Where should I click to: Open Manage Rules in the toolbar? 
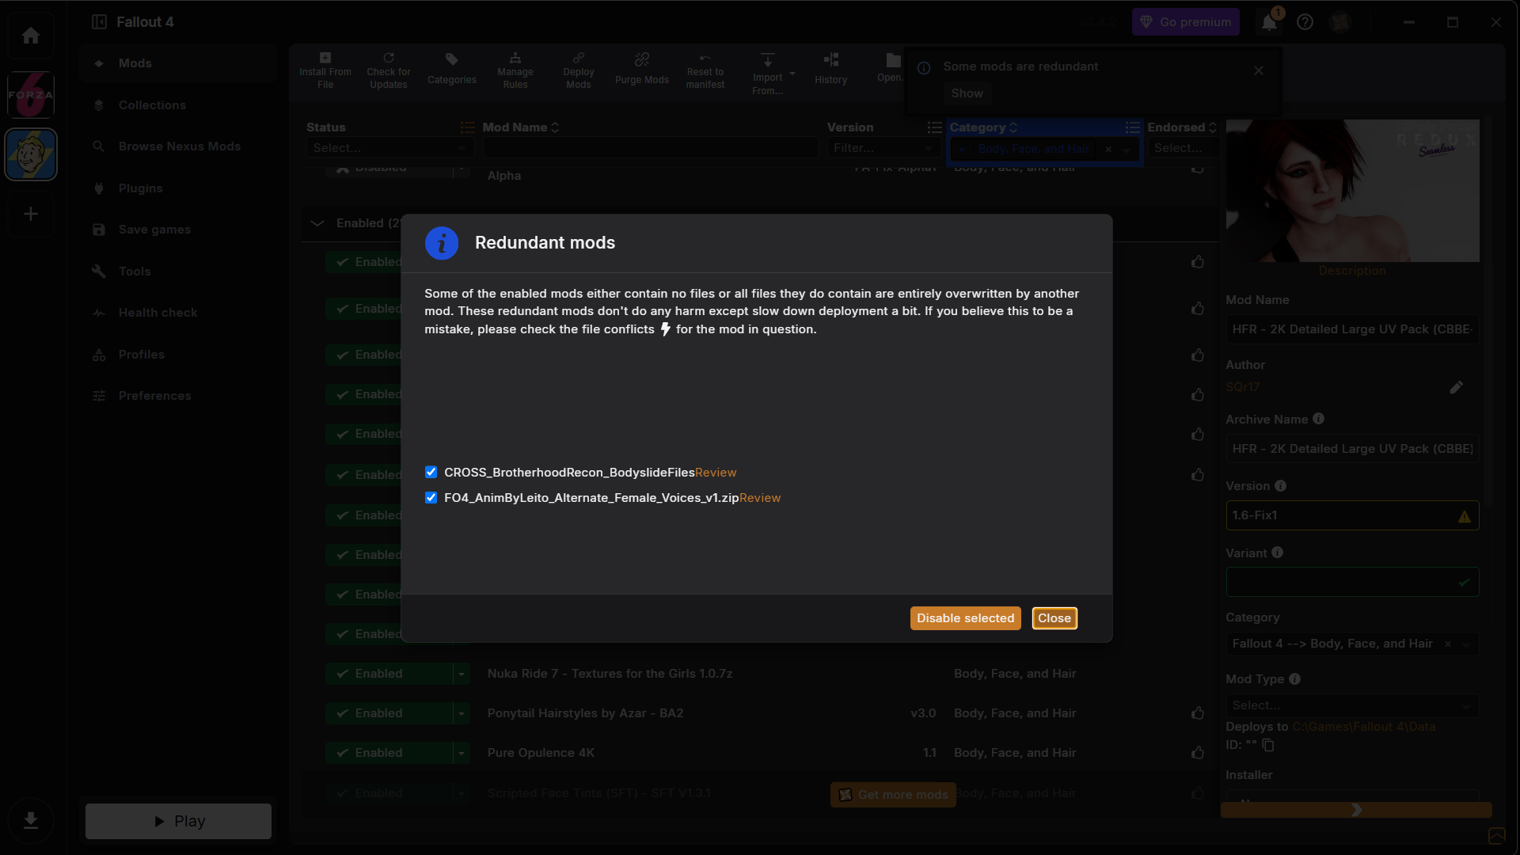pos(515,70)
